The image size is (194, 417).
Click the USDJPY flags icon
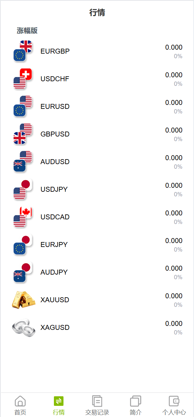point(23,189)
